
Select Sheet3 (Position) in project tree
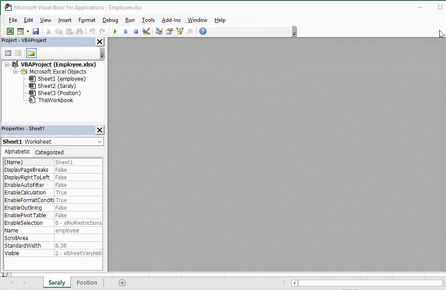(x=59, y=93)
